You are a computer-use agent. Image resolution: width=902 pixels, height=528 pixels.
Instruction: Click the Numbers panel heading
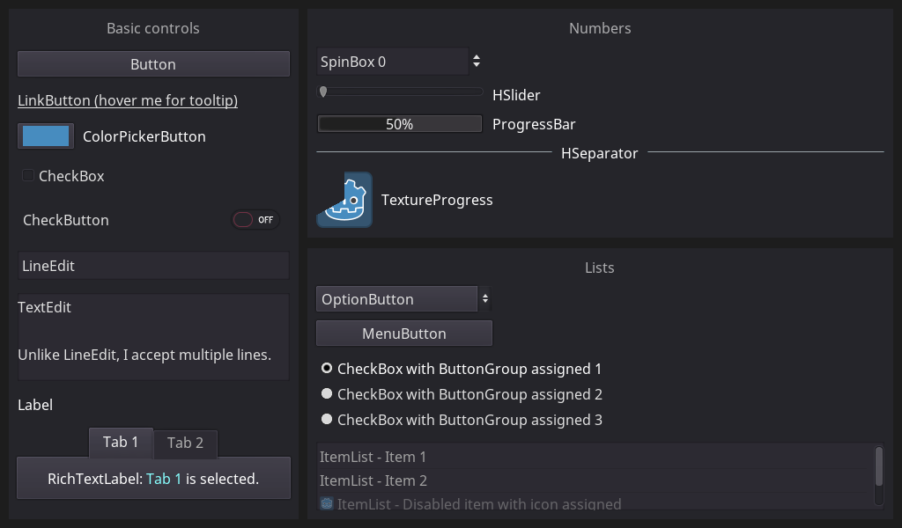(x=600, y=28)
